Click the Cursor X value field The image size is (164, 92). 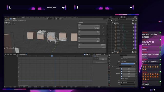103,58
